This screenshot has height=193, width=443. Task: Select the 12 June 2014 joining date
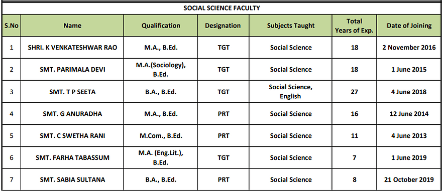coord(409,114)
